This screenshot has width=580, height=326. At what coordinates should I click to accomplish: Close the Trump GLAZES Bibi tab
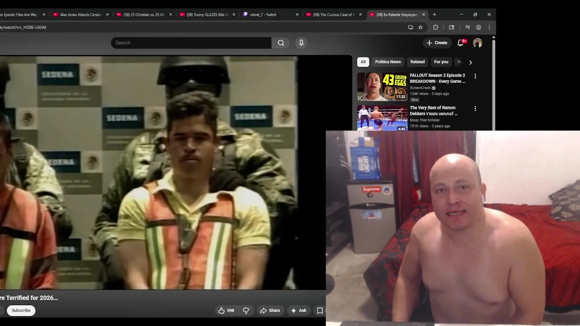coord(234,14)
